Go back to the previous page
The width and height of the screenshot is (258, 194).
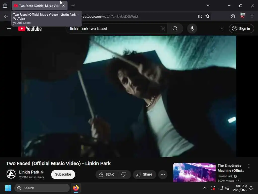tap(6, 16)
